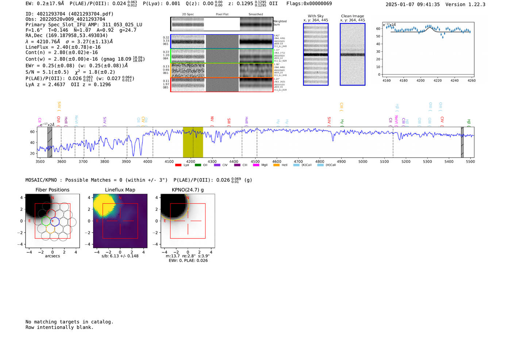This screenshot has width=511, height=347.
Task: Select the Weighted Sum 2D spectrum strip
Action: 222,24
